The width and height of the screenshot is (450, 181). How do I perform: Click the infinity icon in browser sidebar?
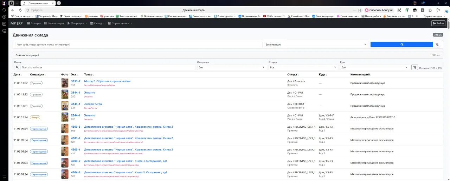point(4,24)
